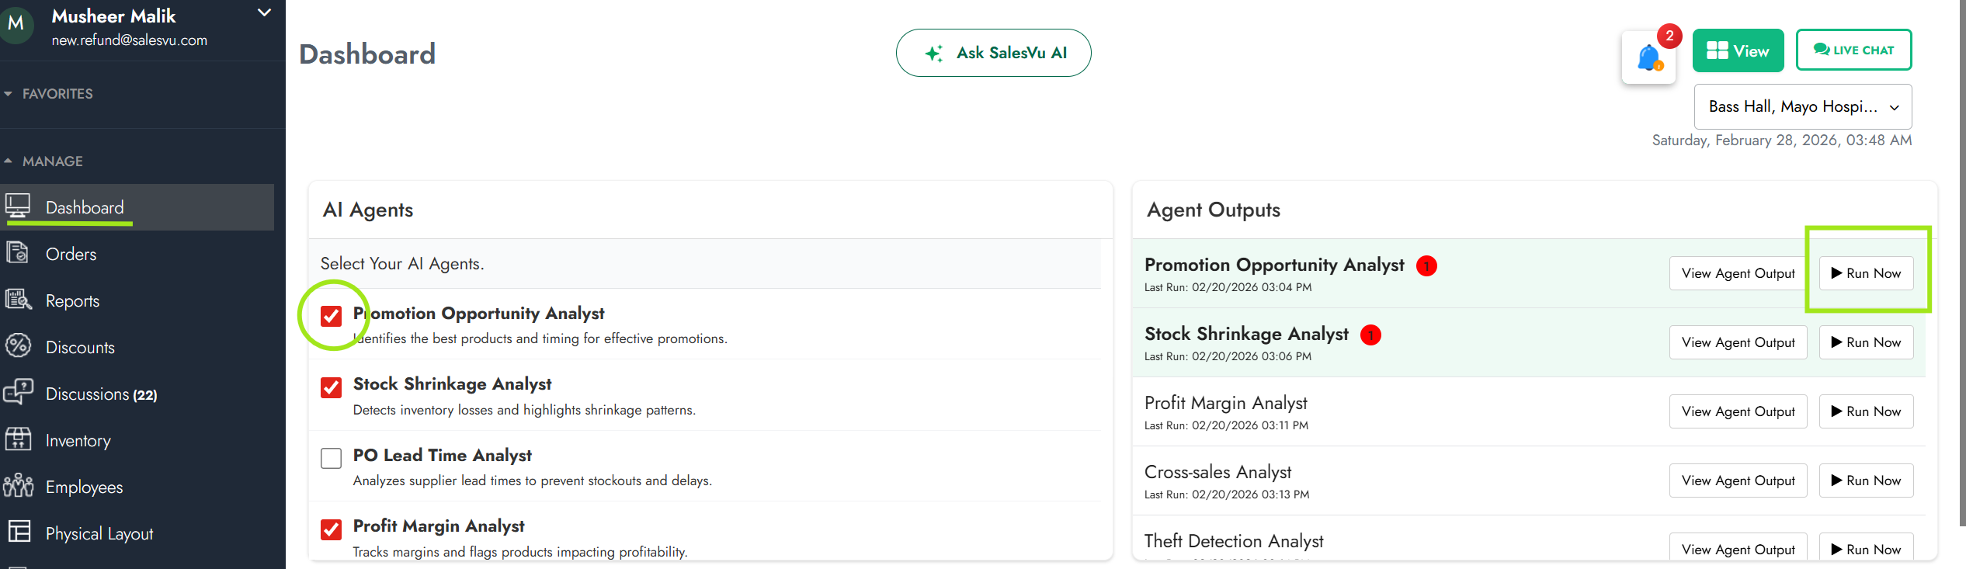Screen dimensions: 1966x569
Task: Enable the PO Lead Time Analyst checkbox
Action: pyautogui.click(x=332, y=458)
